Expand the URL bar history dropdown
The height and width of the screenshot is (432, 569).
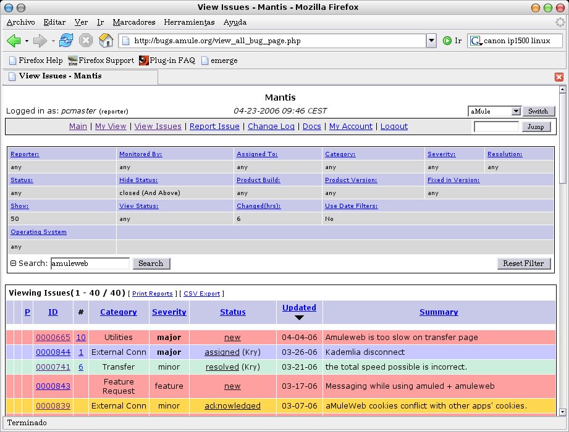tap(431, 41)
